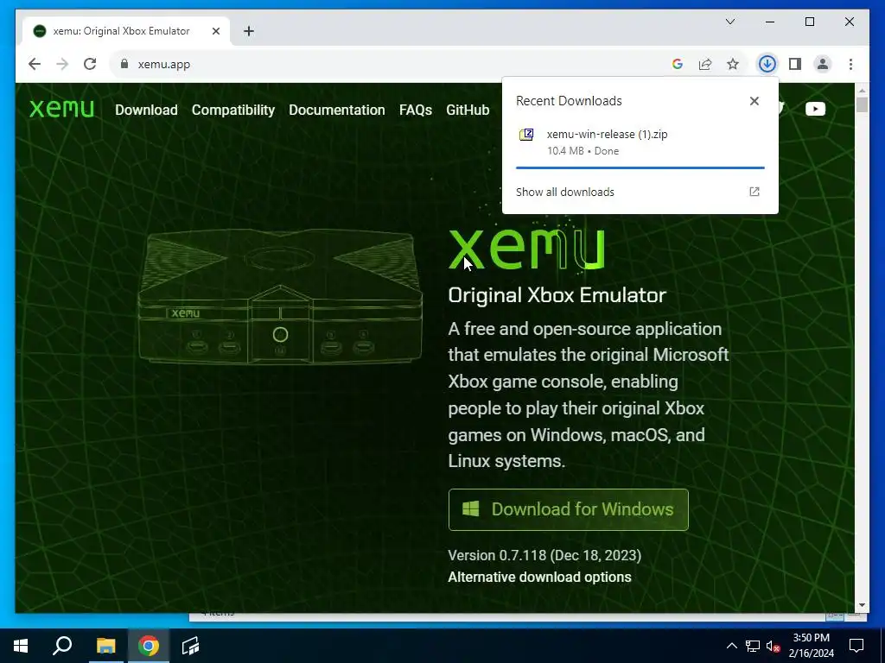Click the large xemu hero logo

526,249
